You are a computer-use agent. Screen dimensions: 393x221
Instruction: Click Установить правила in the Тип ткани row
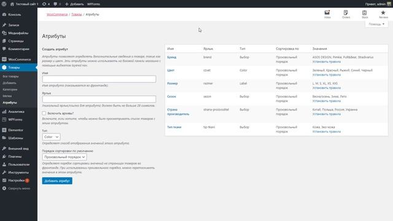(327, 131)
